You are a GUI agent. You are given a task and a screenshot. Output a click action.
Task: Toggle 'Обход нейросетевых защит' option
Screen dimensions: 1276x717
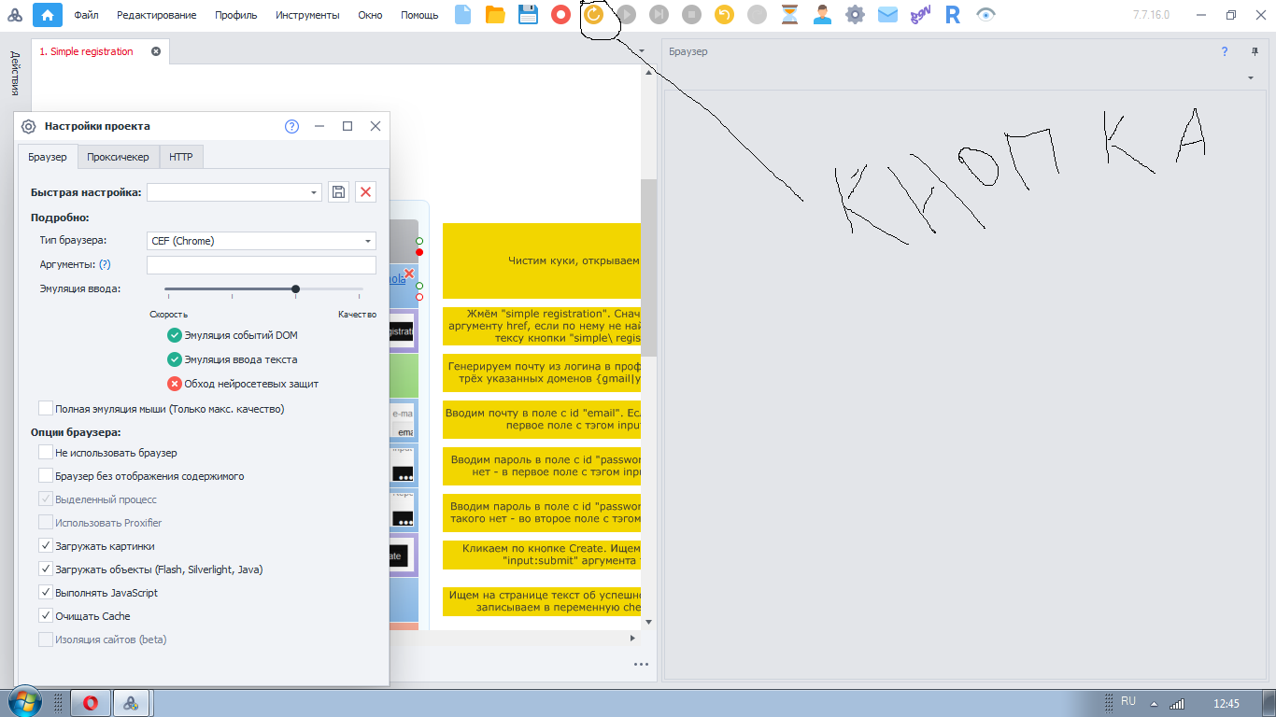point(174,383)
